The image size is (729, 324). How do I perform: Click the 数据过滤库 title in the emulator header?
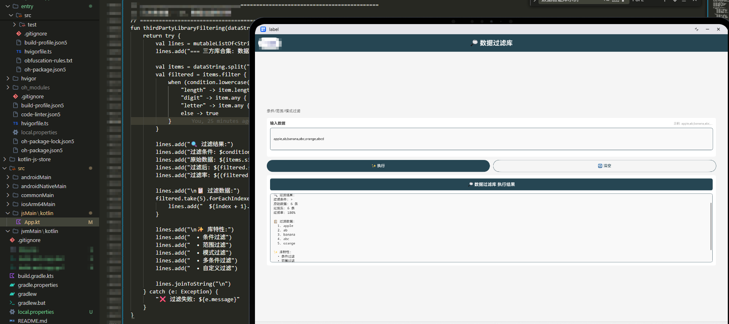pyautogui.click(x=491, y=43)
